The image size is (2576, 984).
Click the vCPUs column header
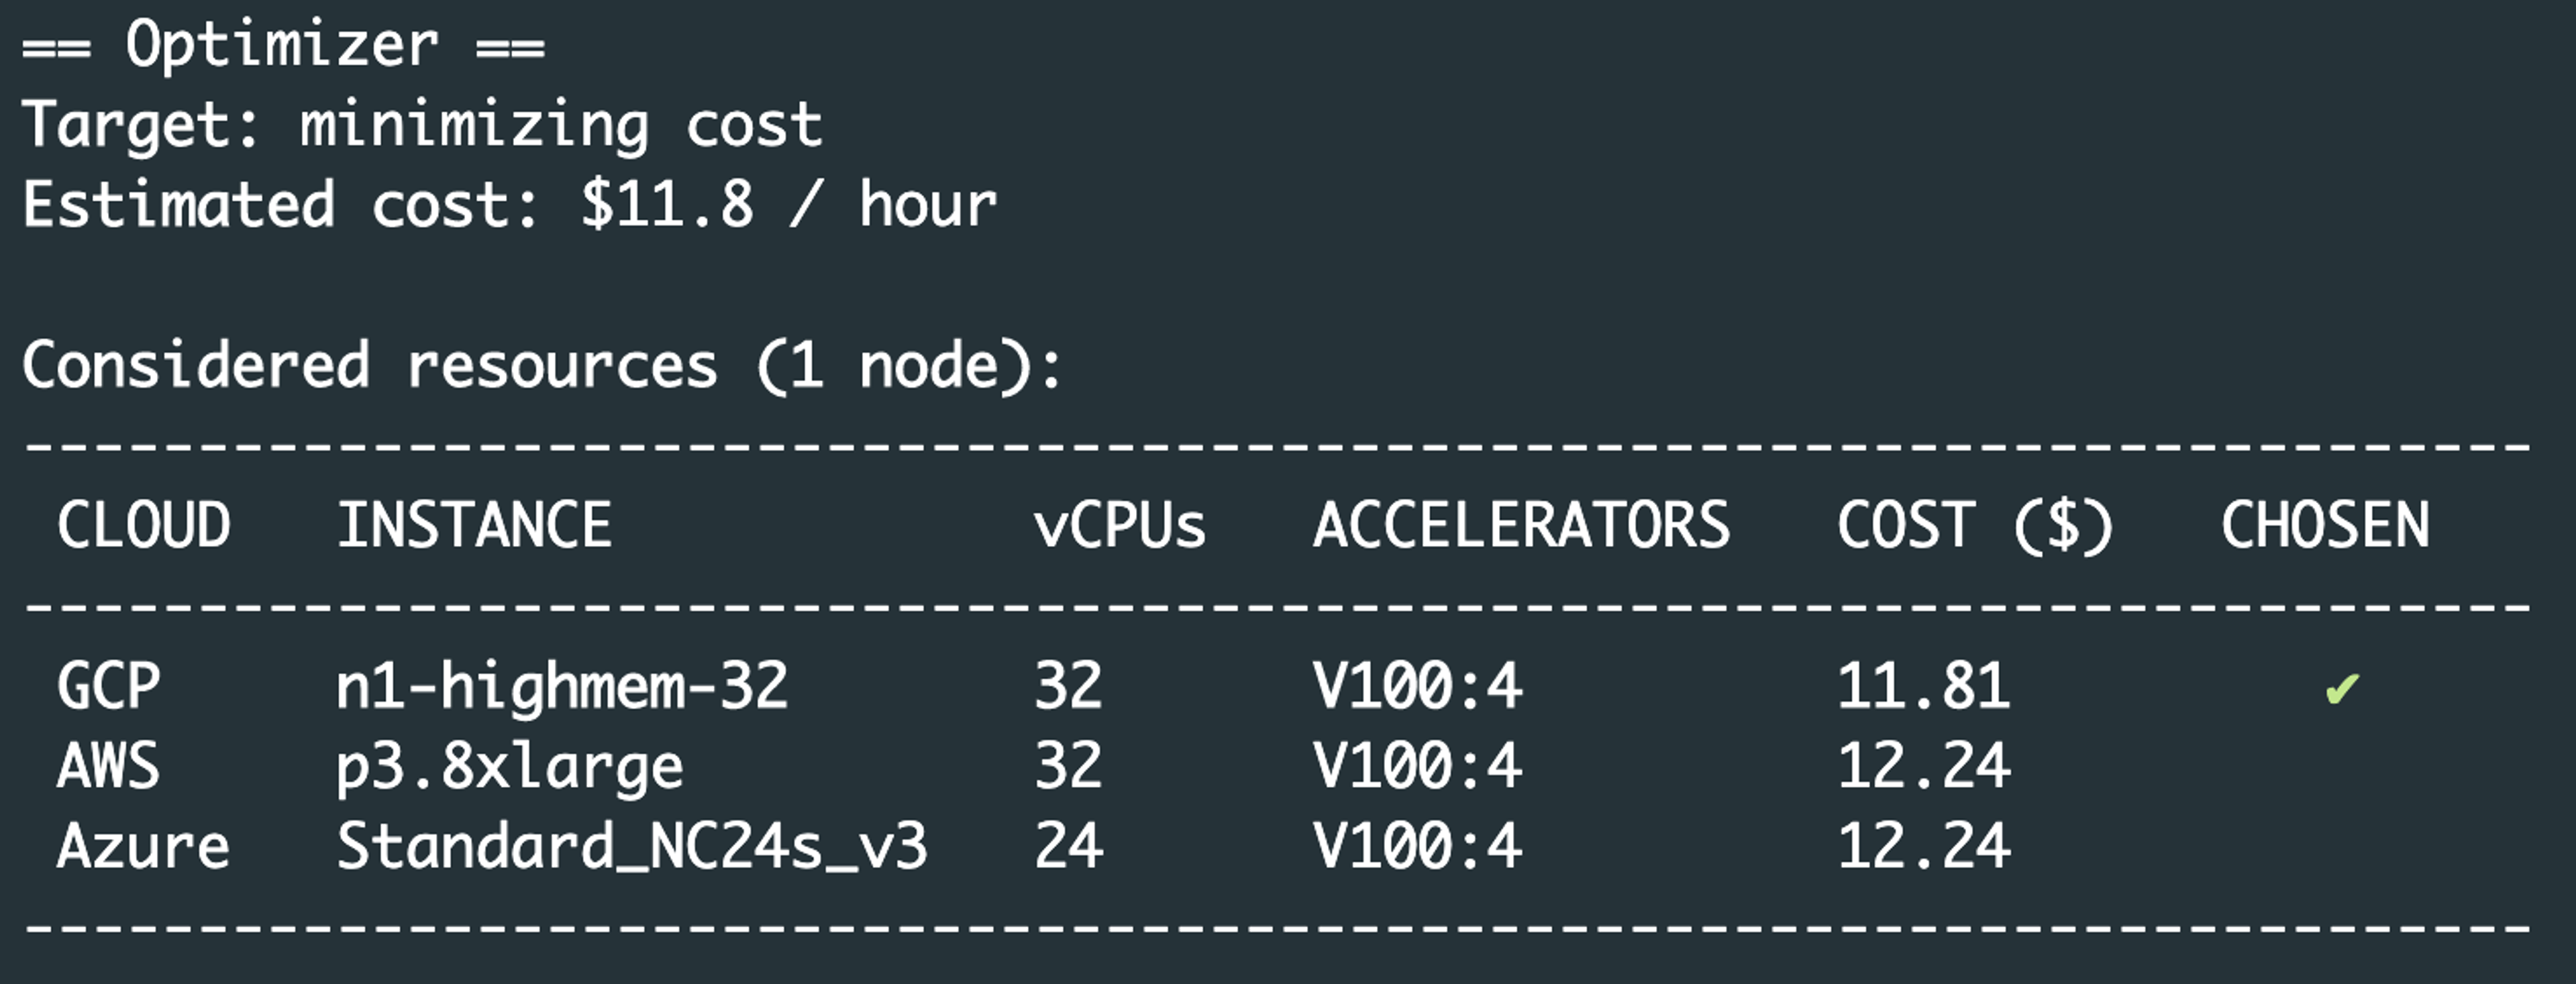pyautogui.click(x=1120, y=526)
